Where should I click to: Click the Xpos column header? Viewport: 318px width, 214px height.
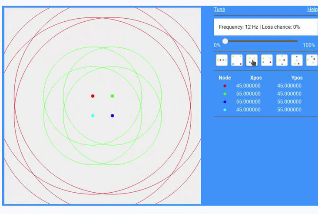pos(256,78)
